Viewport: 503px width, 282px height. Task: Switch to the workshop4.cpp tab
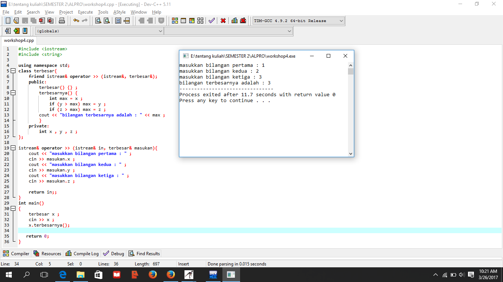[x=18, y=40]
